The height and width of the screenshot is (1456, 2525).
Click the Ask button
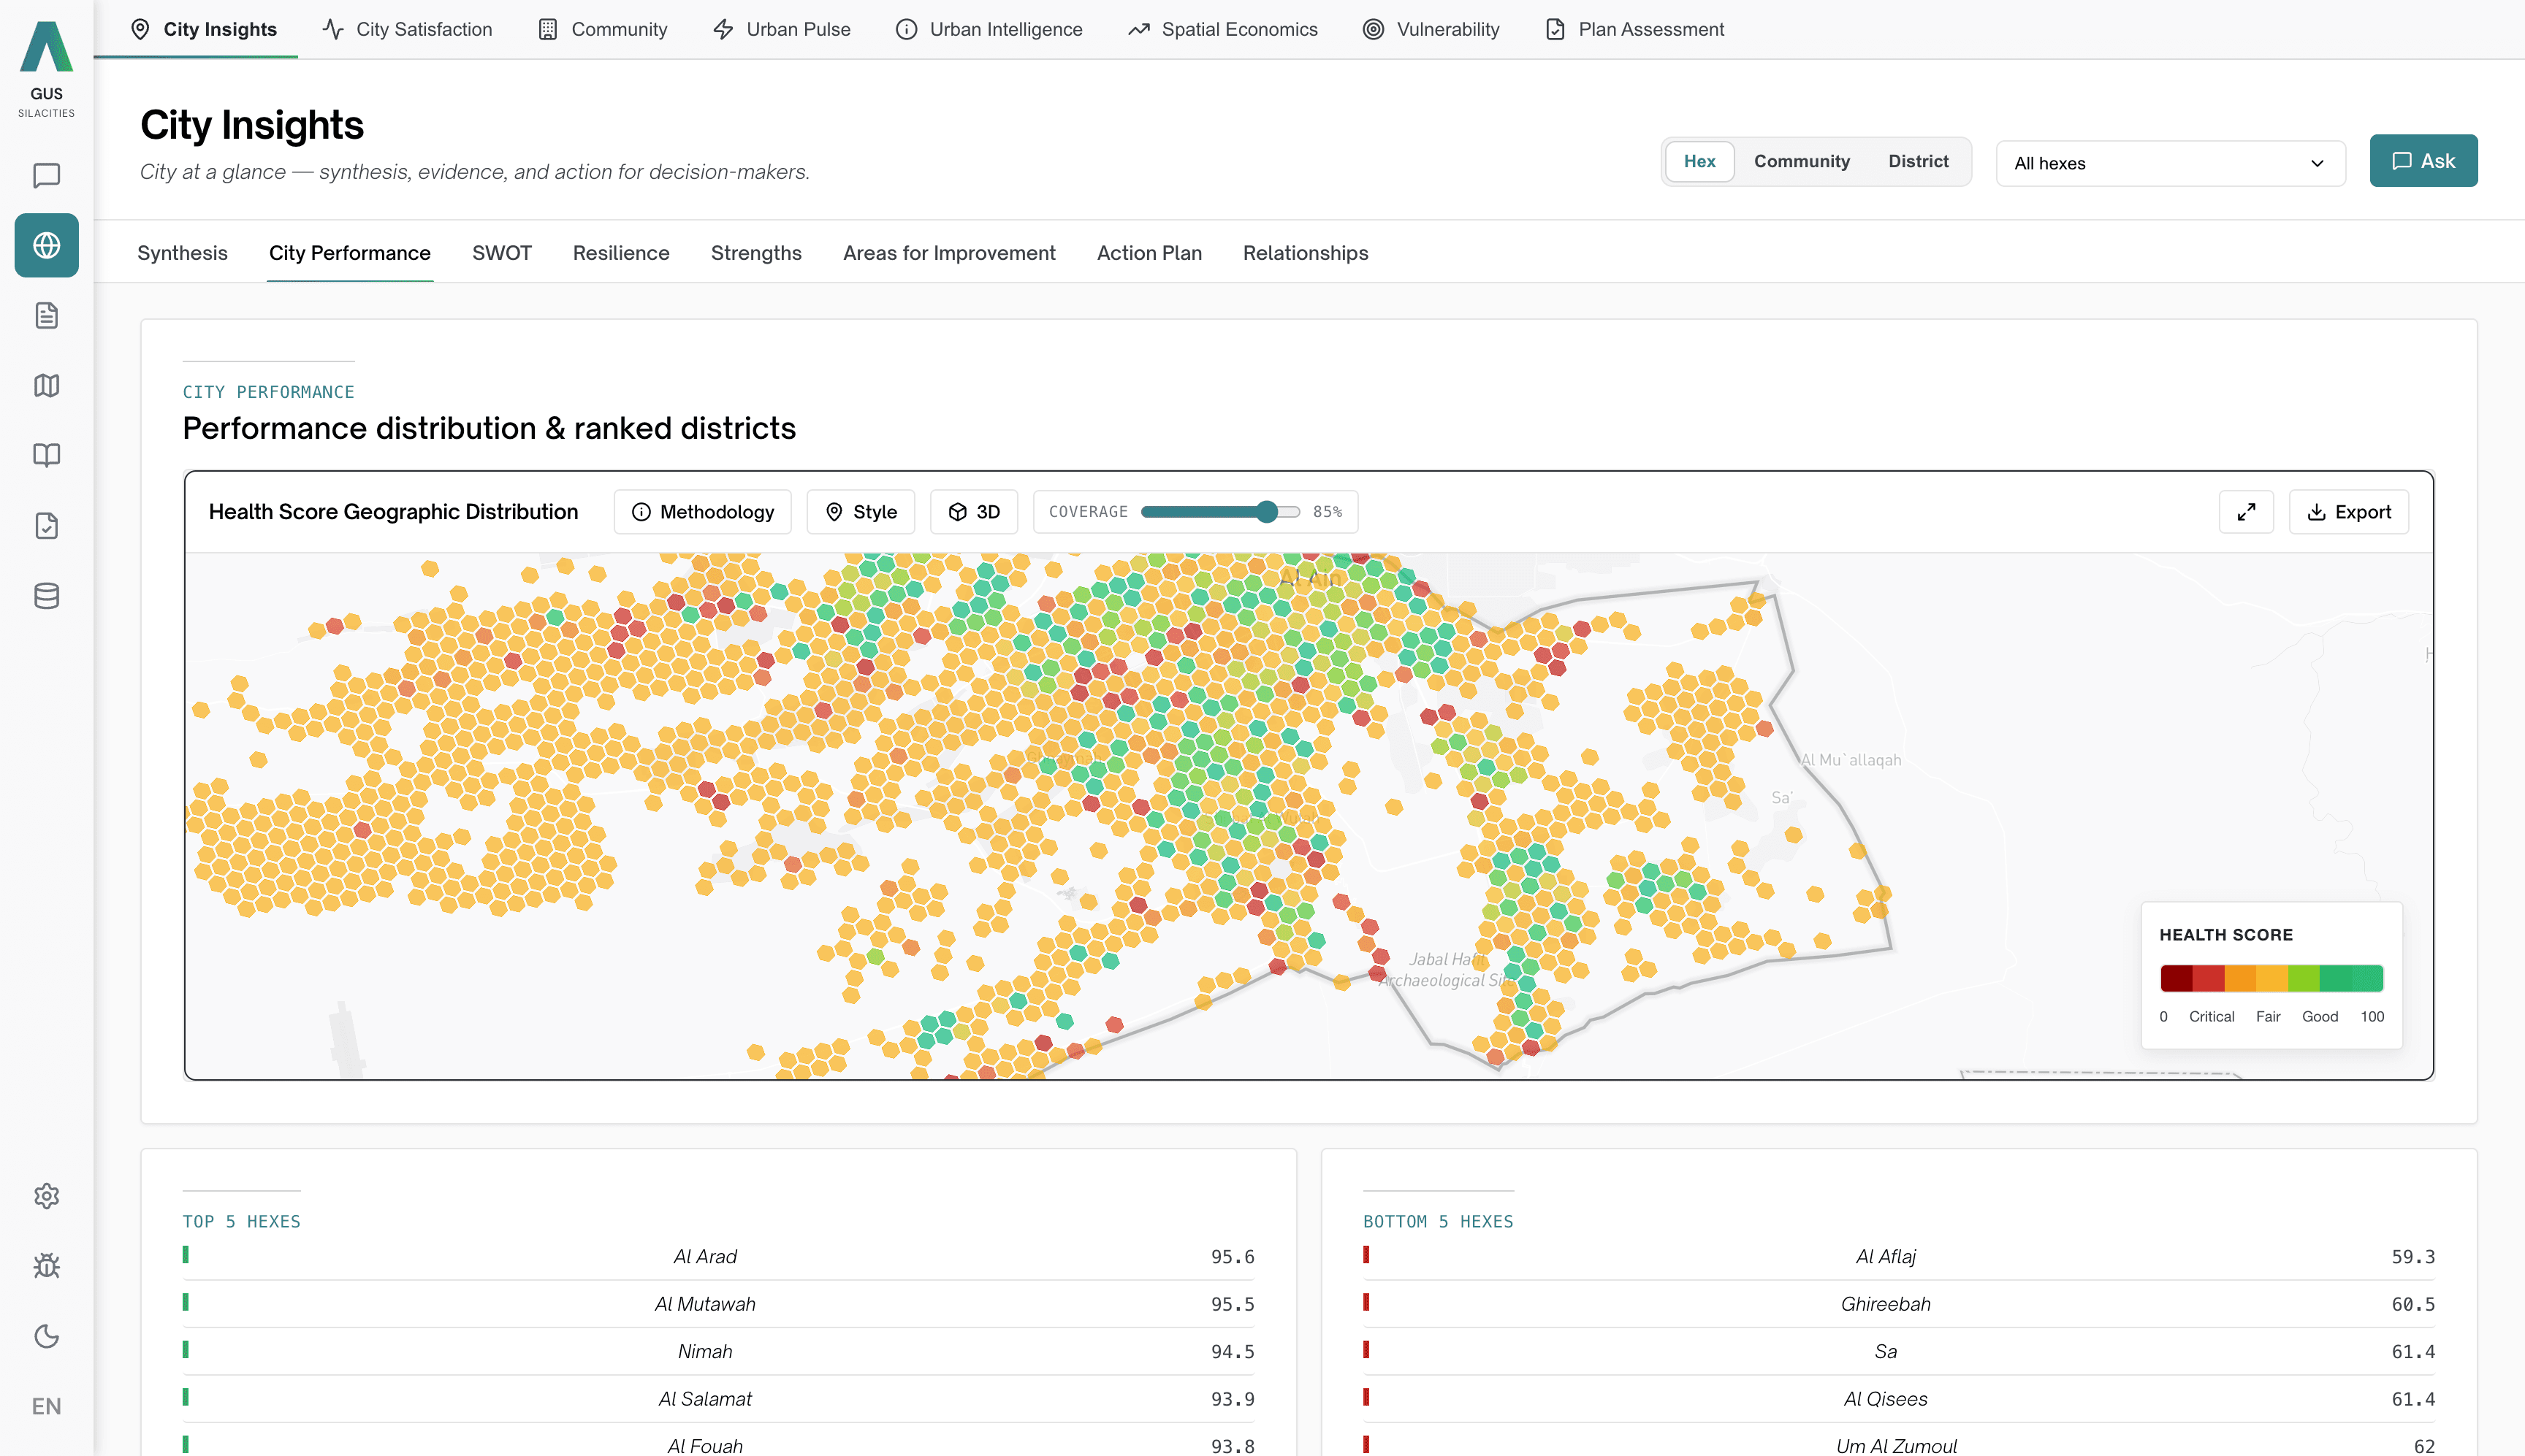[x=2423, y=161]
